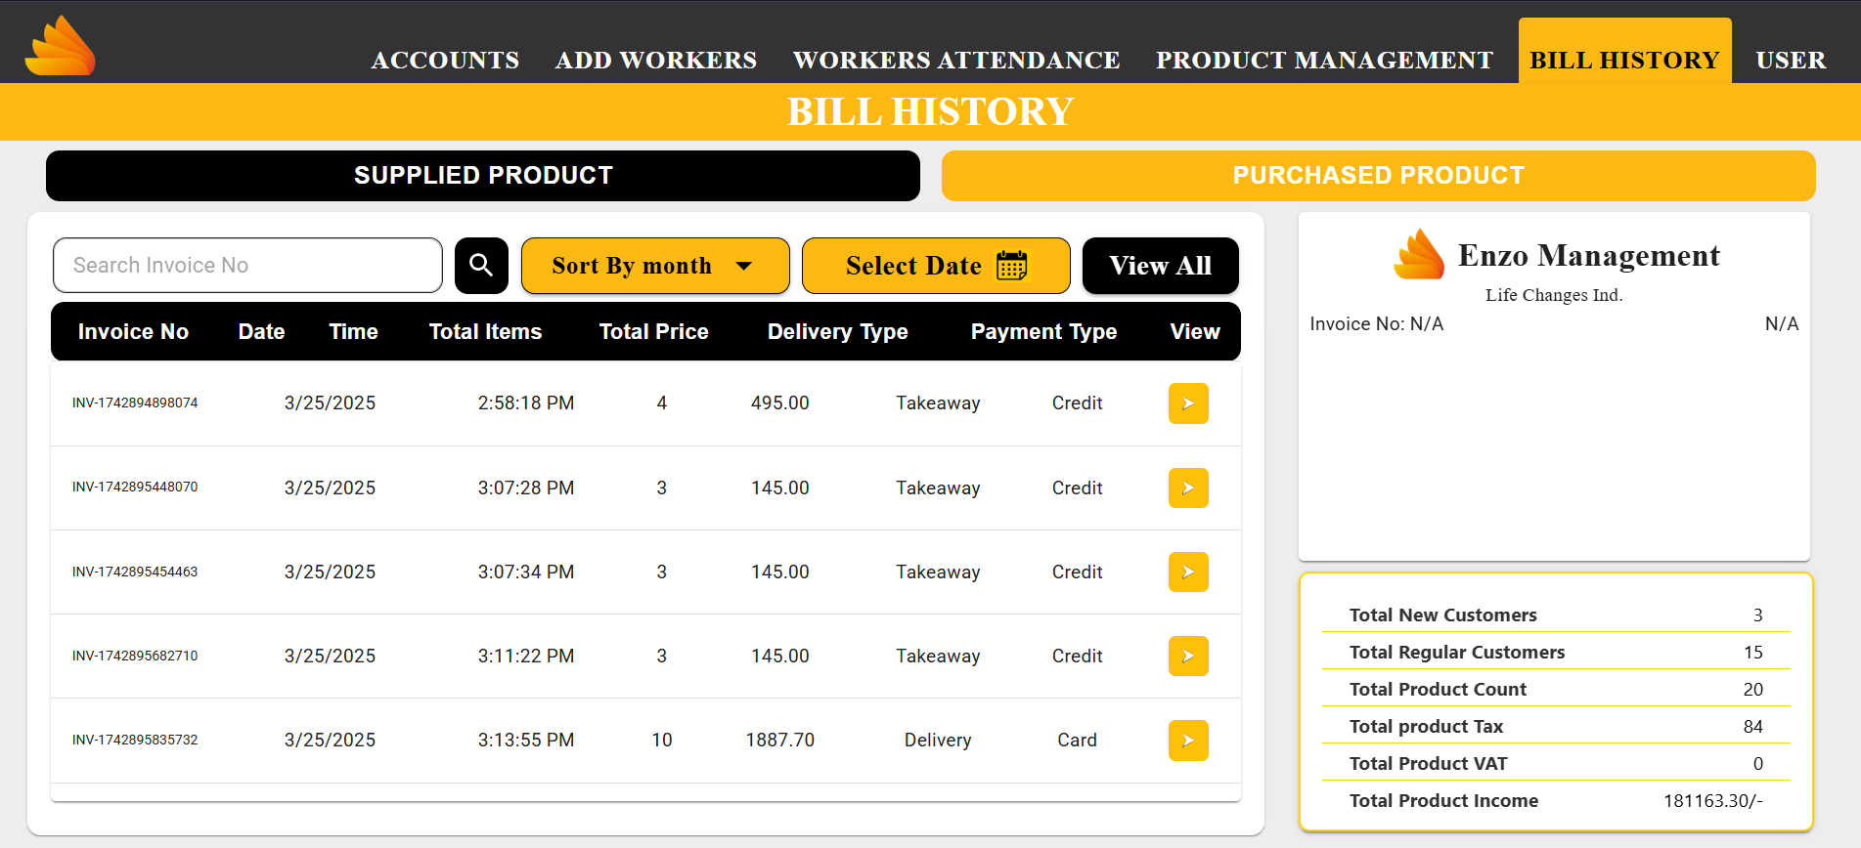This screenshot has width=1861, height=848.
Task: Click the Search Invoice No field
Action: click(x=247, y=266)
